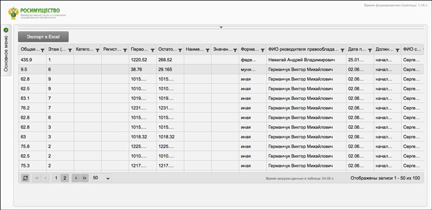Click the Экспорт в Excel button
The image size is (432, 210).
point(43,36)
